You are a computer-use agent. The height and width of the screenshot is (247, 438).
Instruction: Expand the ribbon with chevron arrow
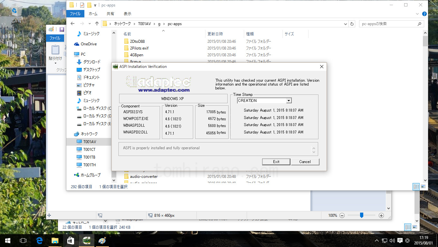(x=418, y=14)
